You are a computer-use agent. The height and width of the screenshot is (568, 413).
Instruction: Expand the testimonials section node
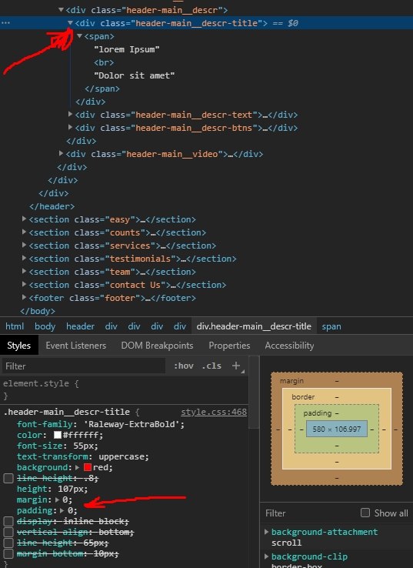click(24, 258)
